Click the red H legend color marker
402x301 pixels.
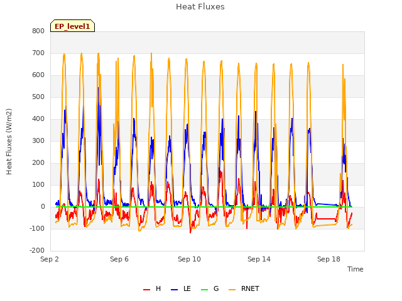pos(146,290)
